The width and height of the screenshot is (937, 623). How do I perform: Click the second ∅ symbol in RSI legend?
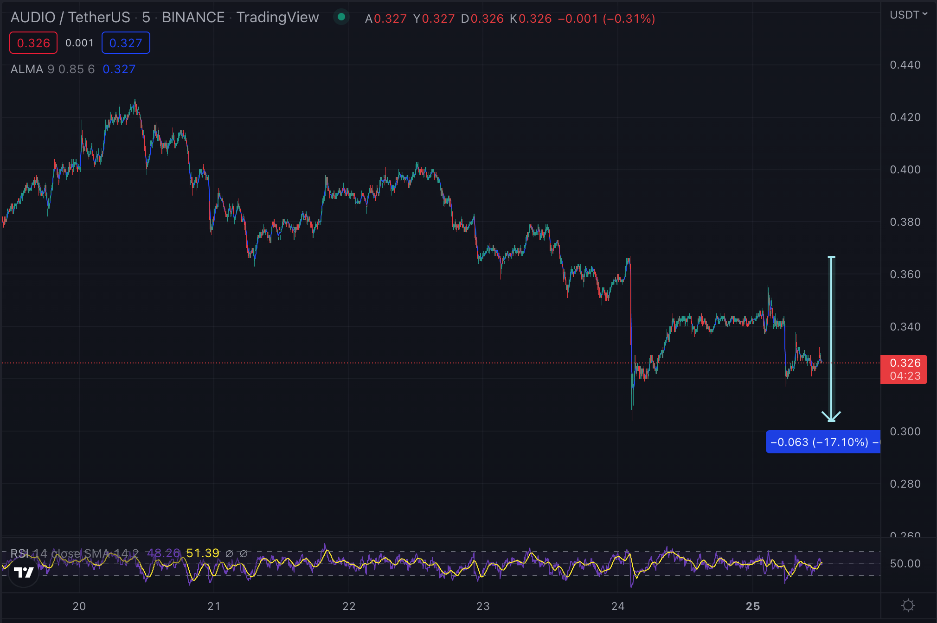244,553
